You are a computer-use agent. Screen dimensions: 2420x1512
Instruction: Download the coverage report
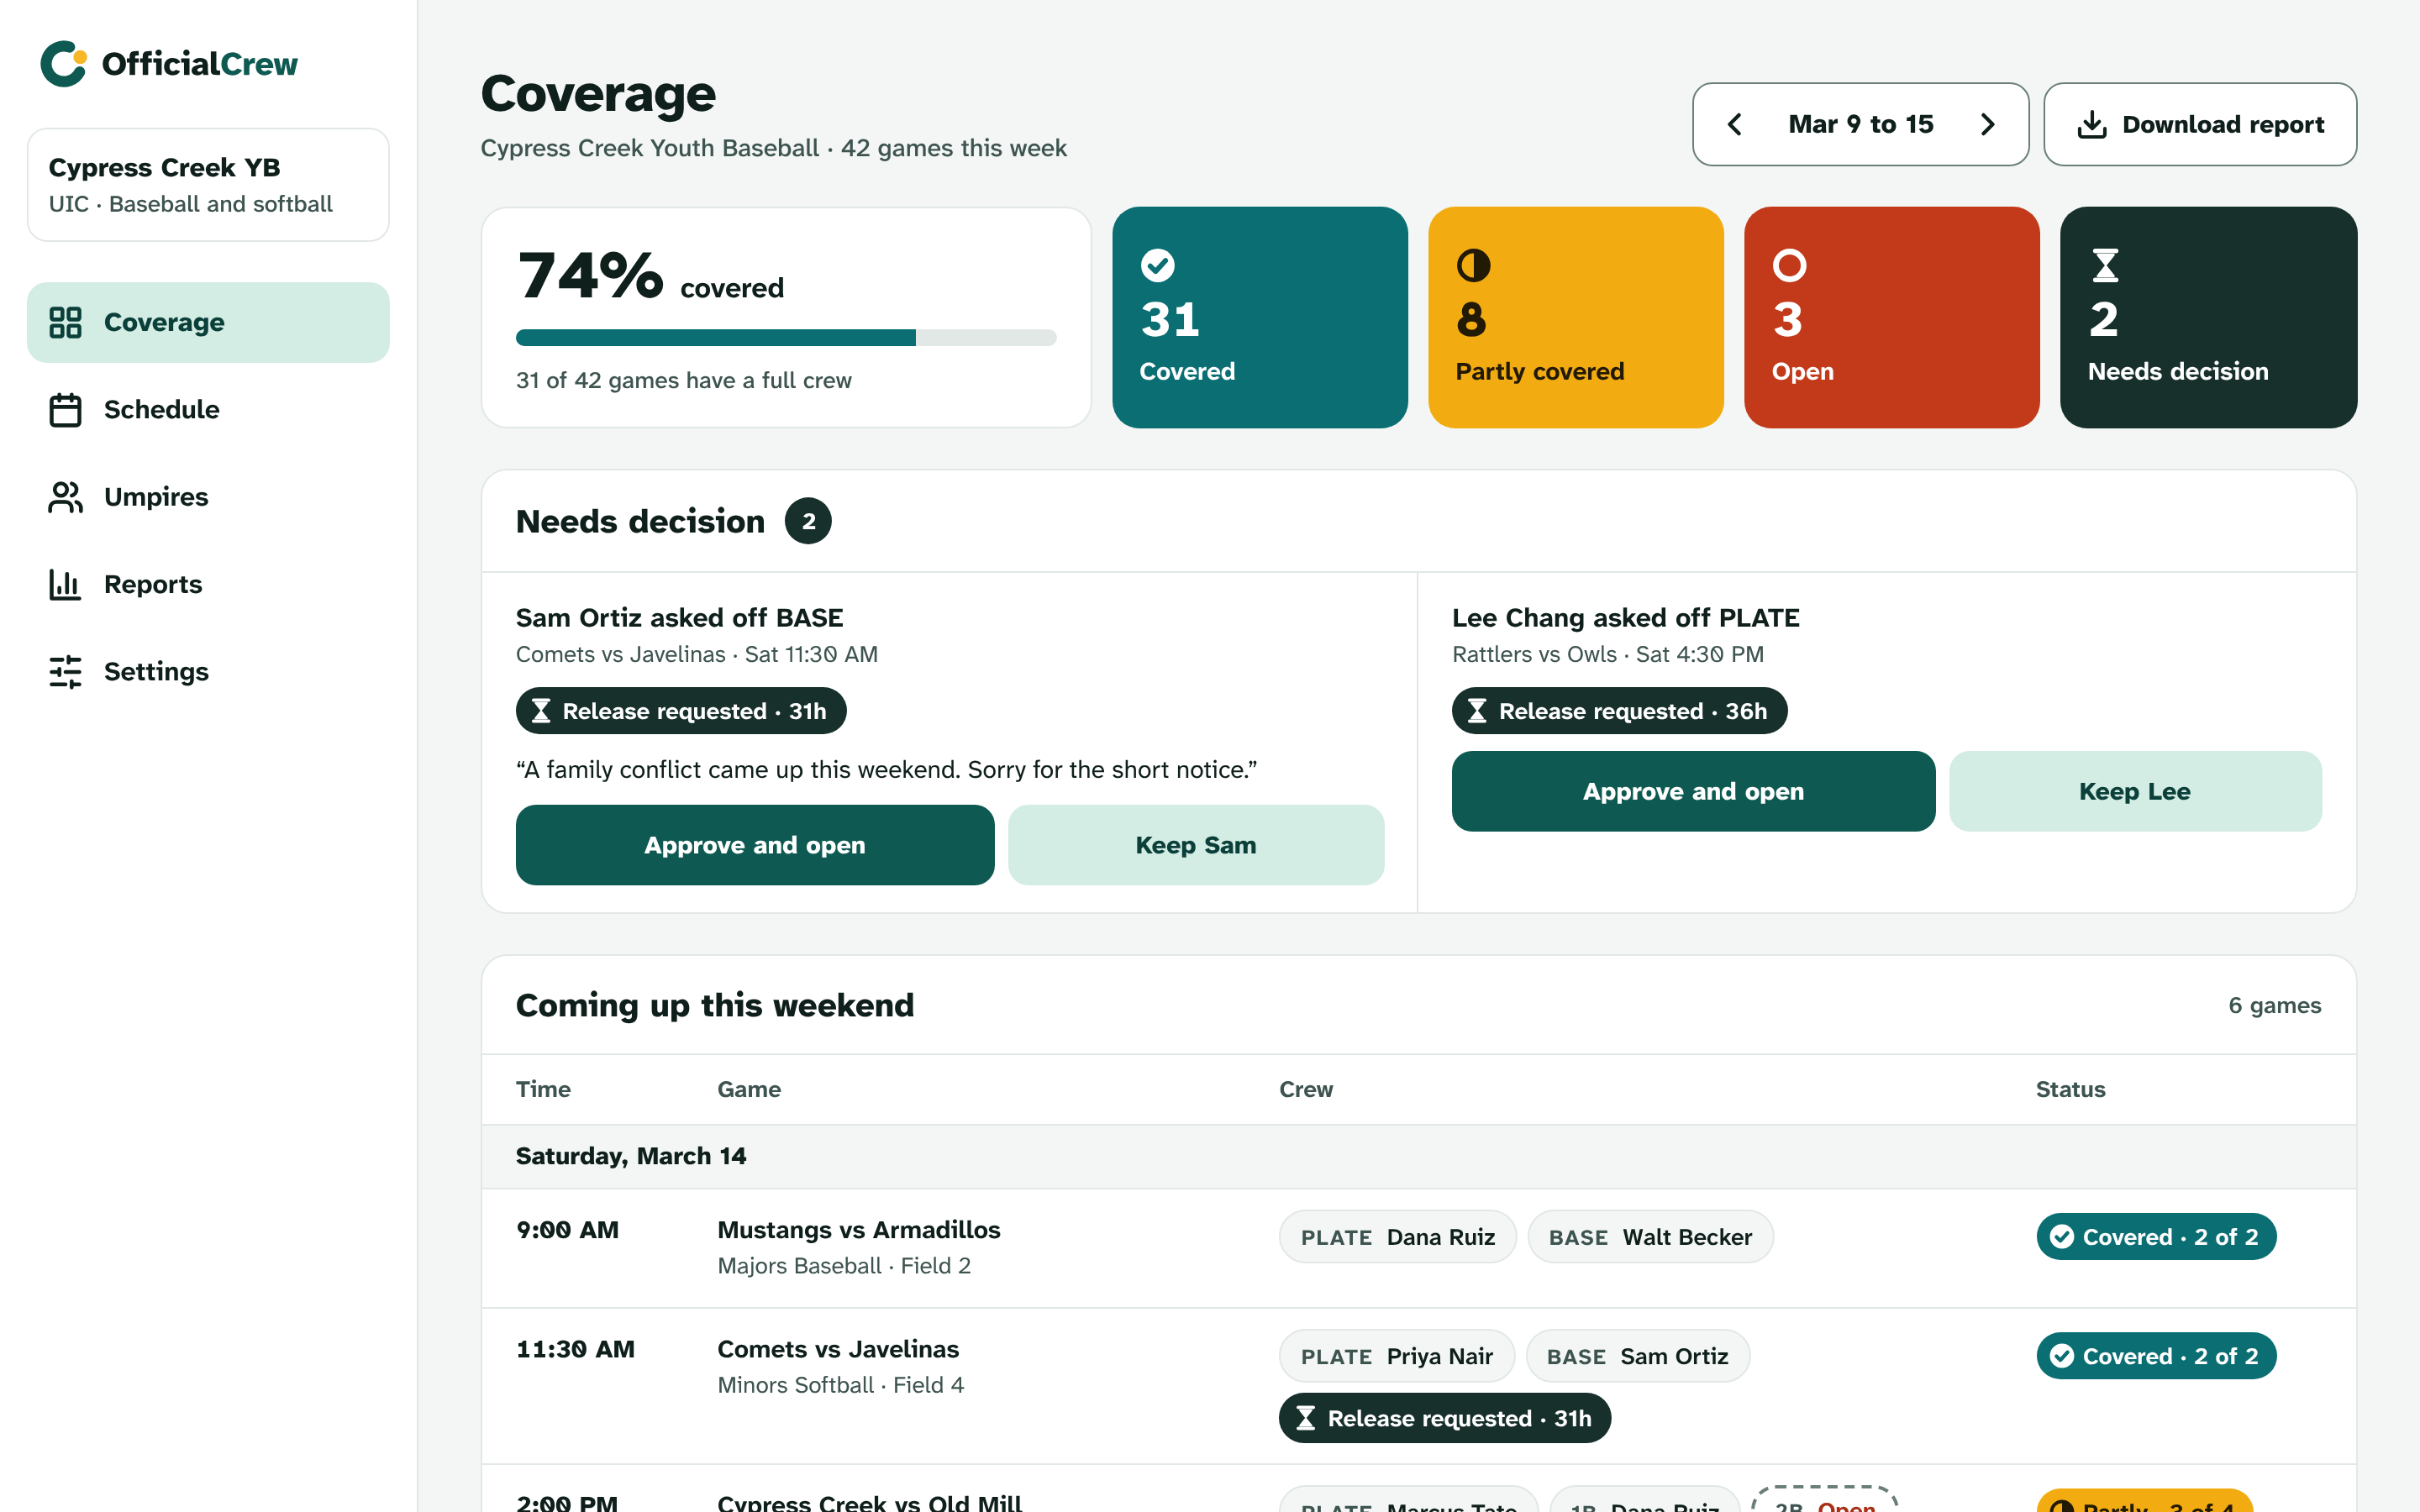[2200, 124]
